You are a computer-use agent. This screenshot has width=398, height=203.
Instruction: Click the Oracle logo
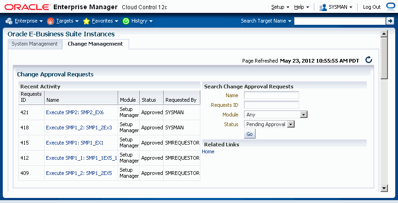(x=27, y=7)
